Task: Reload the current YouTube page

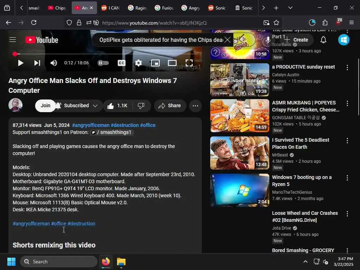Action: point(34,22)
